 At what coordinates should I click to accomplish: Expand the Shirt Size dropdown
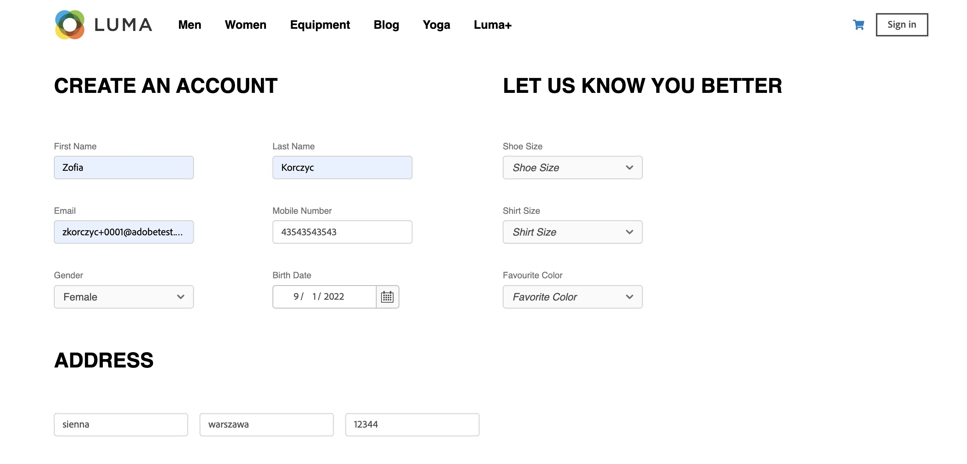pos(572,232)
